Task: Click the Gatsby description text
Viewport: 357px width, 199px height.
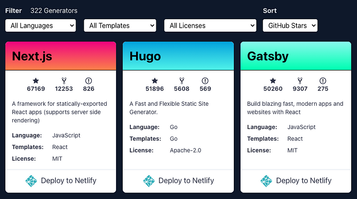Action: point(295,108)
